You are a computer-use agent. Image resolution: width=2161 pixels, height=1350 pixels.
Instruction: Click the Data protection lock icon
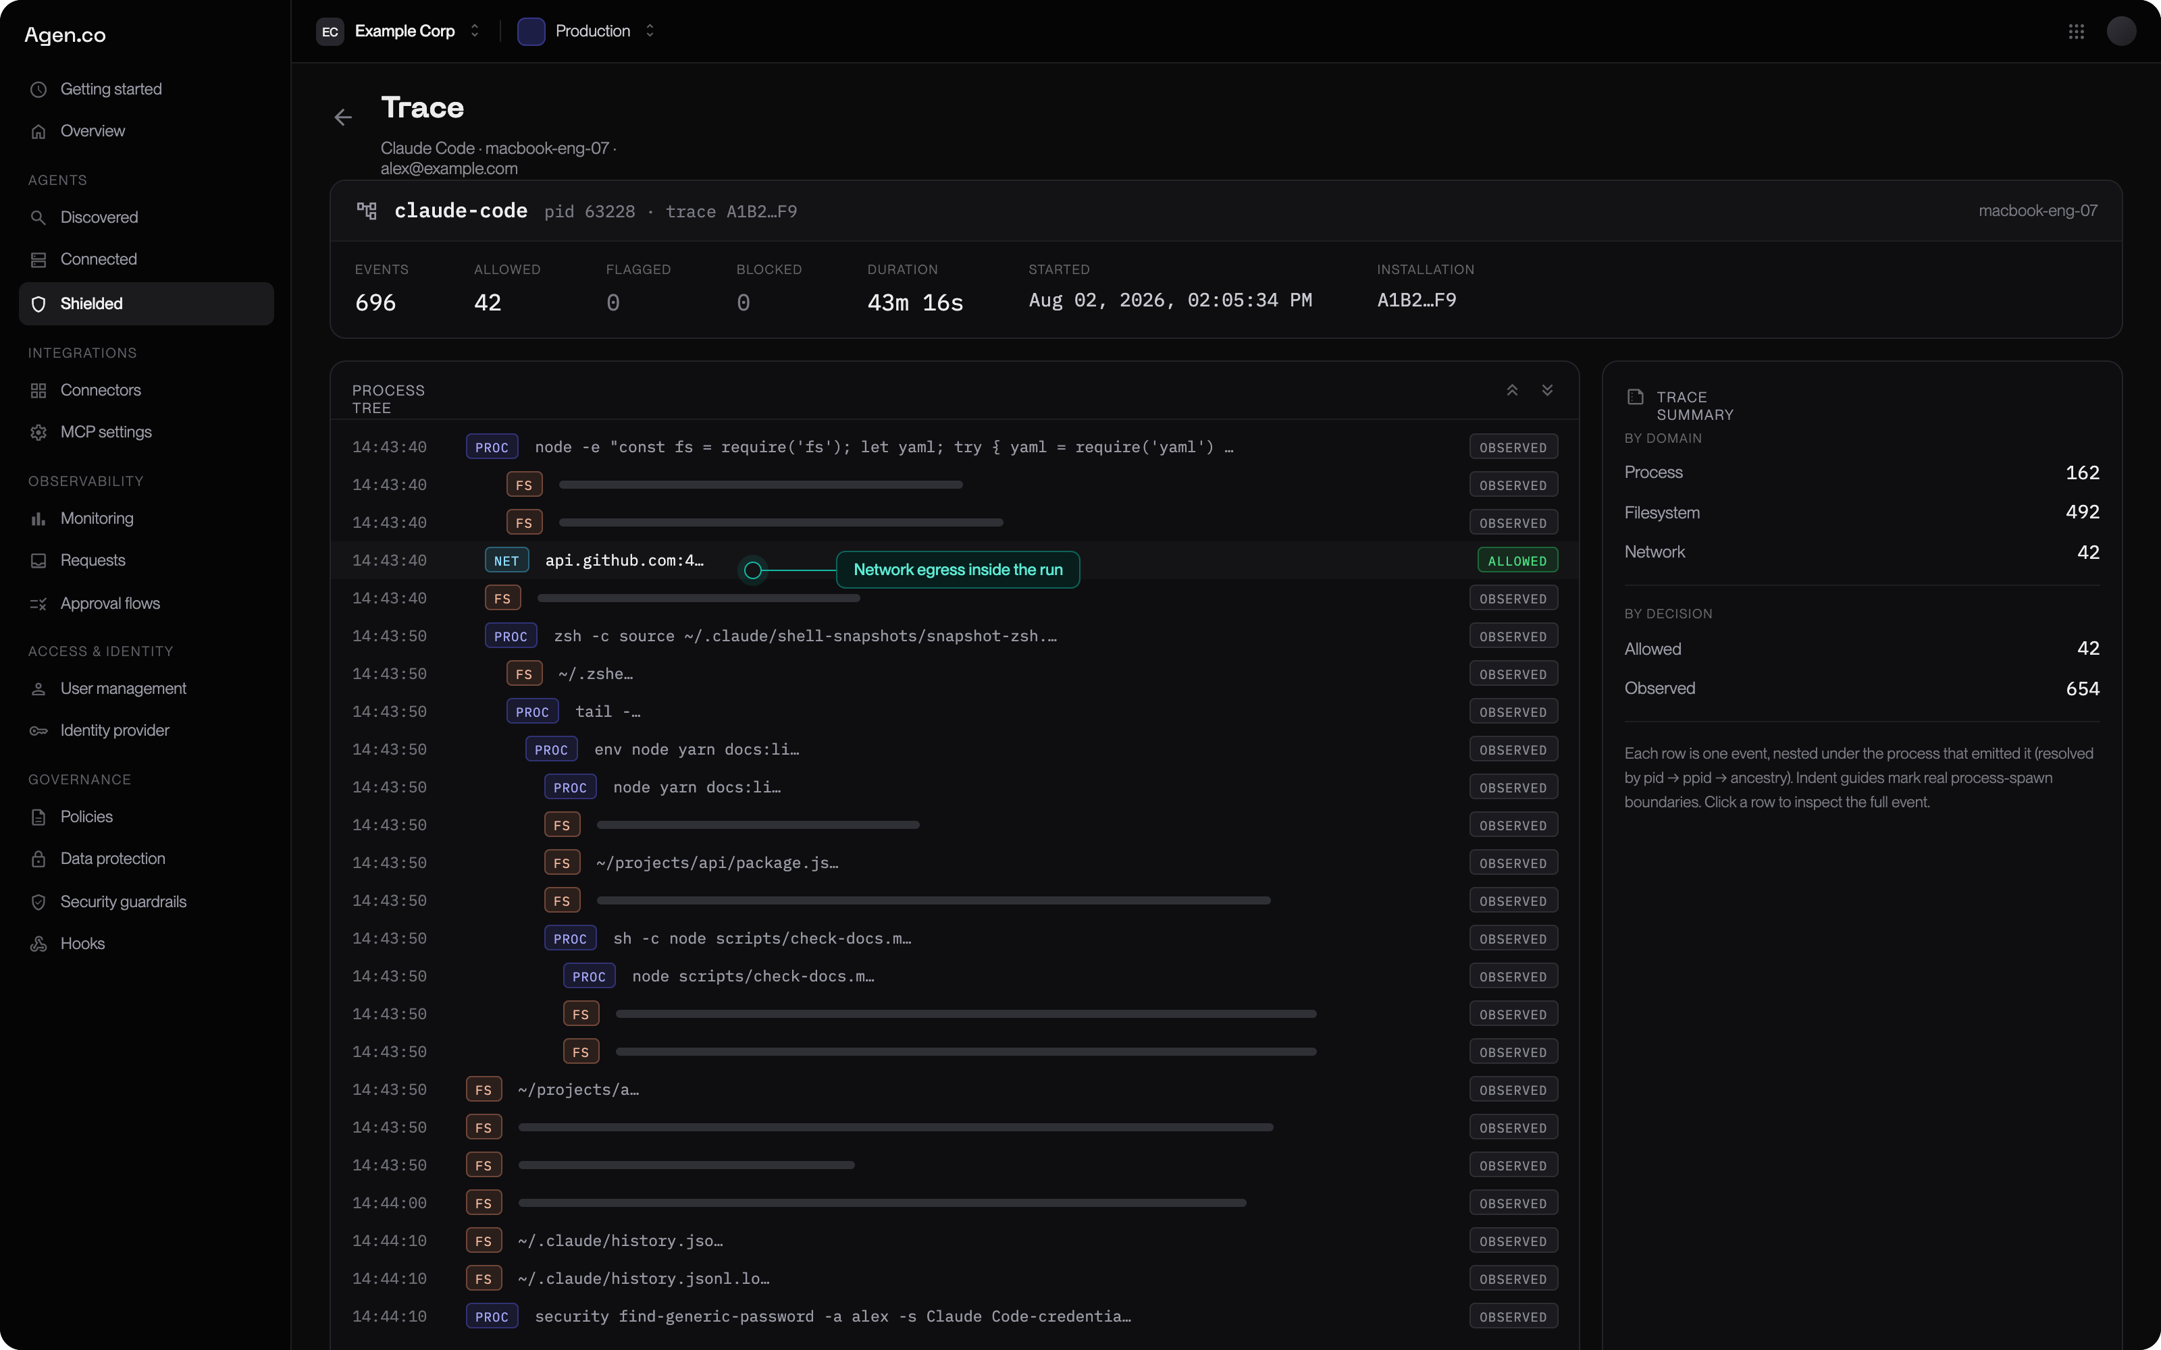(38, 859)
